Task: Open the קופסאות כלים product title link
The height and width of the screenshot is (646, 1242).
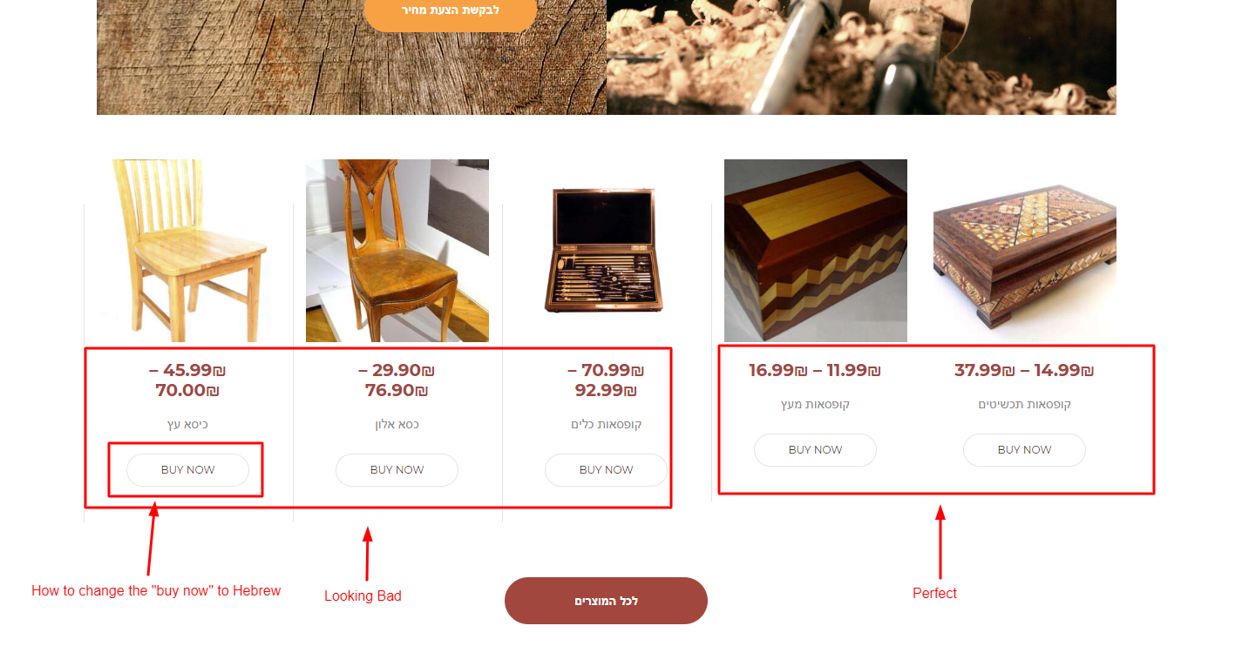Action: [x=606, y=425]
